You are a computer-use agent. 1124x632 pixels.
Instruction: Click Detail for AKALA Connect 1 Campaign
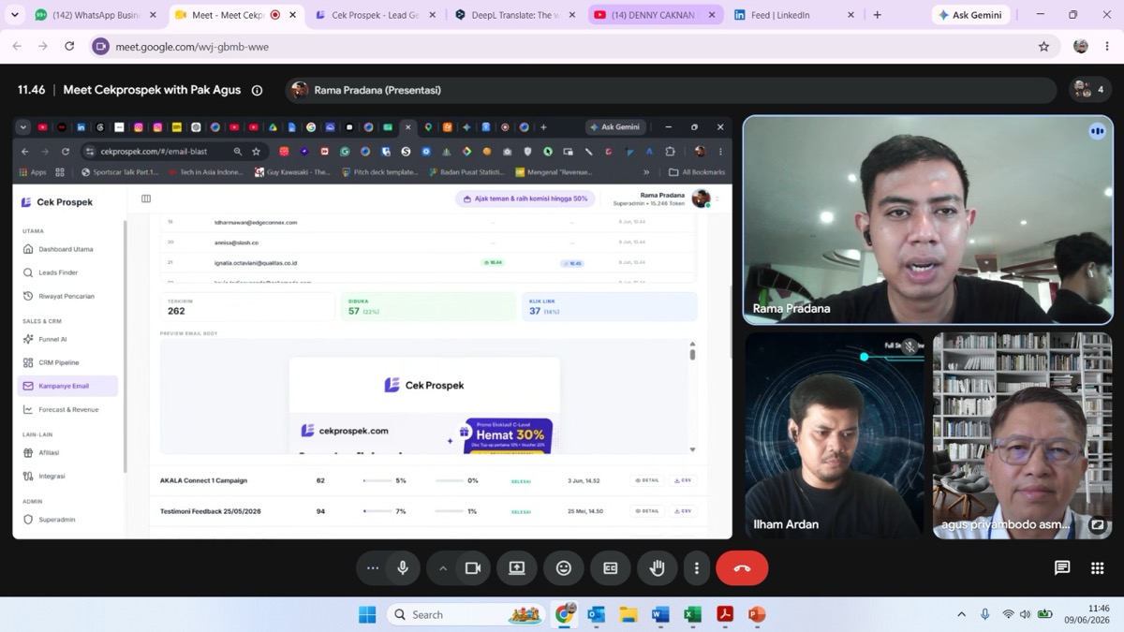pos(646,480)
